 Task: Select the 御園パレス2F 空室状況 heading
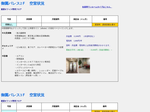coord(22,3)
